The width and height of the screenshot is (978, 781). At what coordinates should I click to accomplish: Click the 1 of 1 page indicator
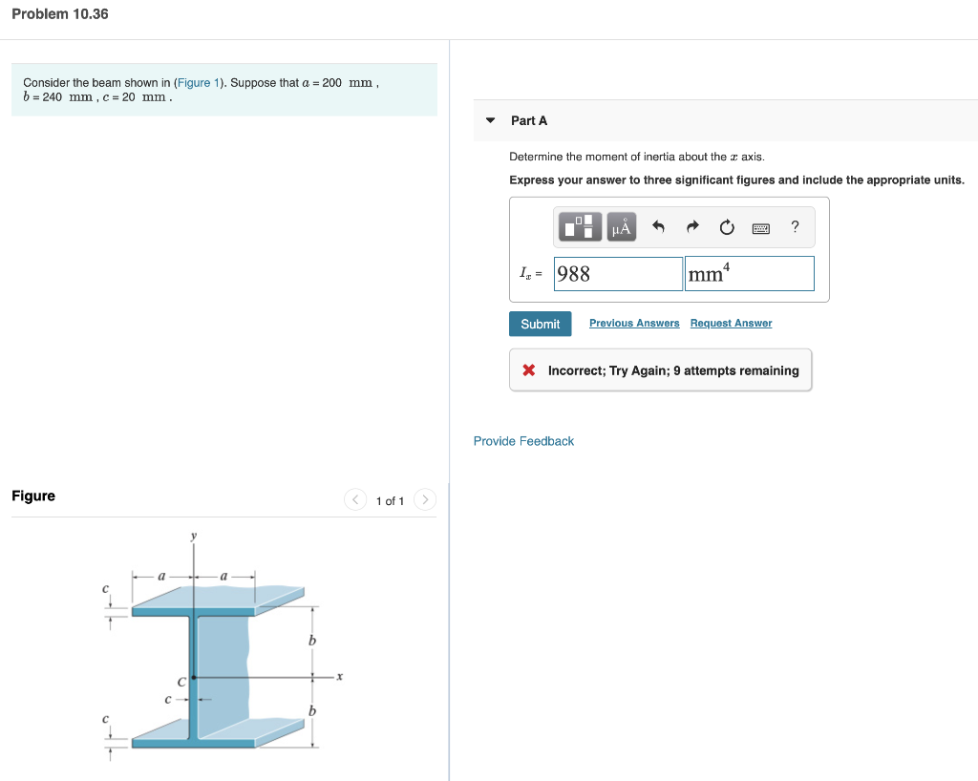tap(390, 500)
